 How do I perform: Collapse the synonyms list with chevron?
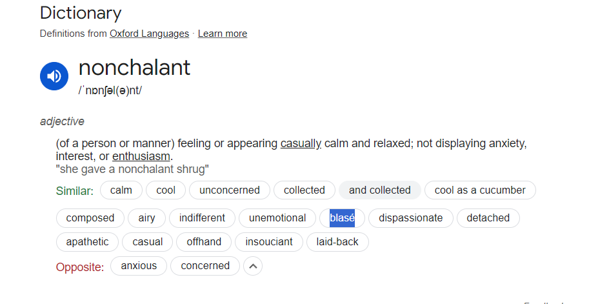(253, 267)
